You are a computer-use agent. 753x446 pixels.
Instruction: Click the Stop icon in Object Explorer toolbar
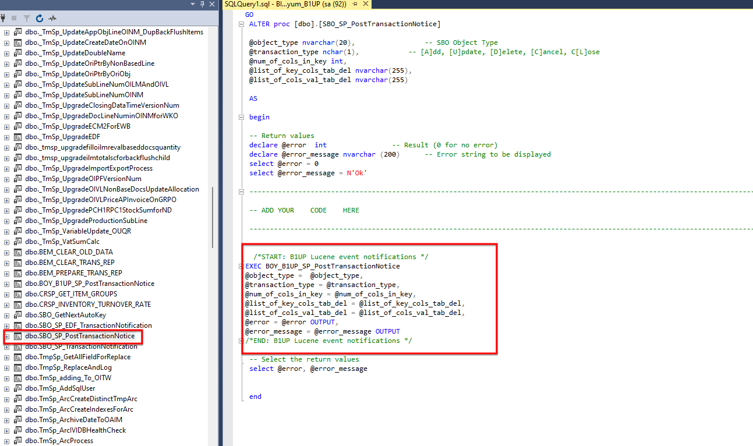point(15,18)
